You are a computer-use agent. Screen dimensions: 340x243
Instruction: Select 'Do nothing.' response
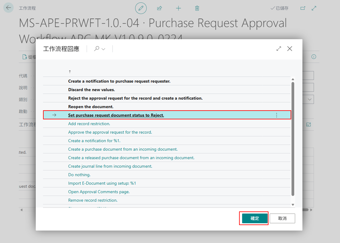79,175
